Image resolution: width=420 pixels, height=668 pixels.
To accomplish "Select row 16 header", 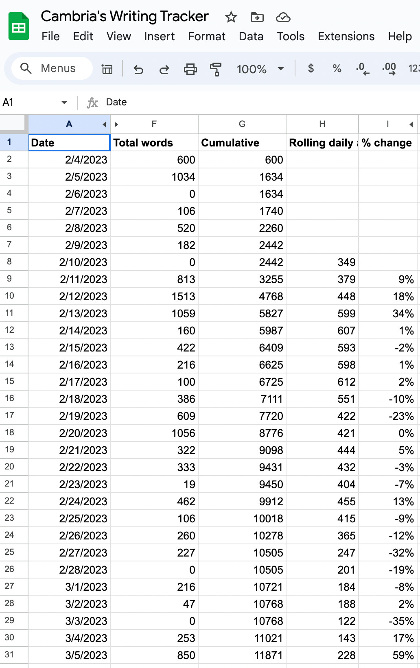I will click(x=14, y=399).
